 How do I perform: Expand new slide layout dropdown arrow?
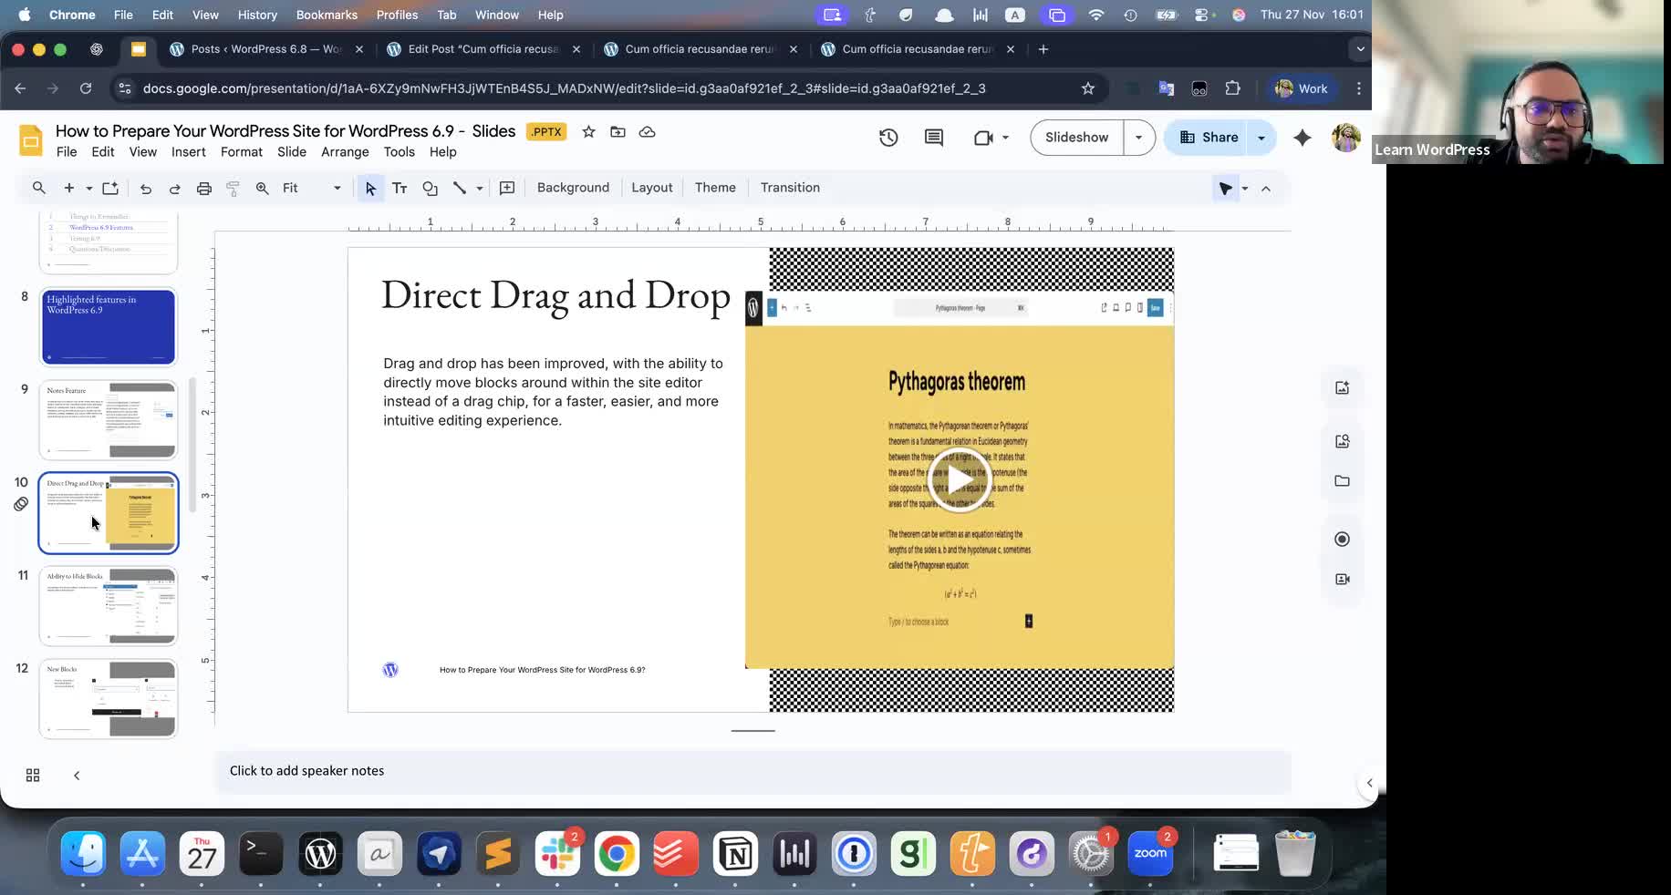(x=88, y=189)
